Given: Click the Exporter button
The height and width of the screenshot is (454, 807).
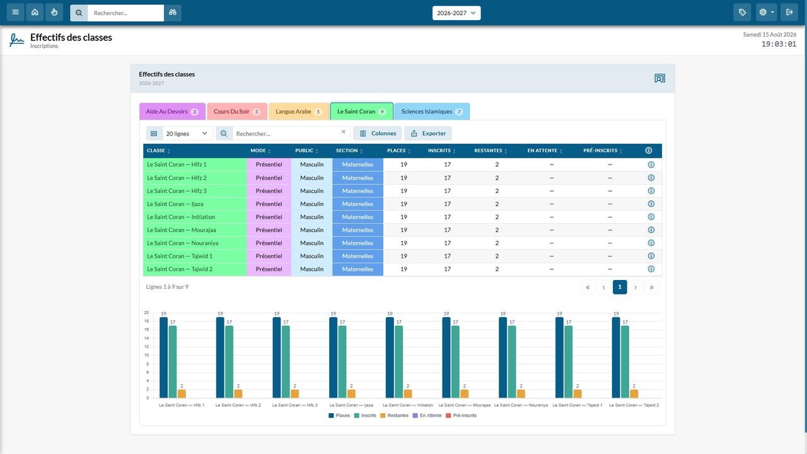Looking at the screenshot, I should (428, 134).
